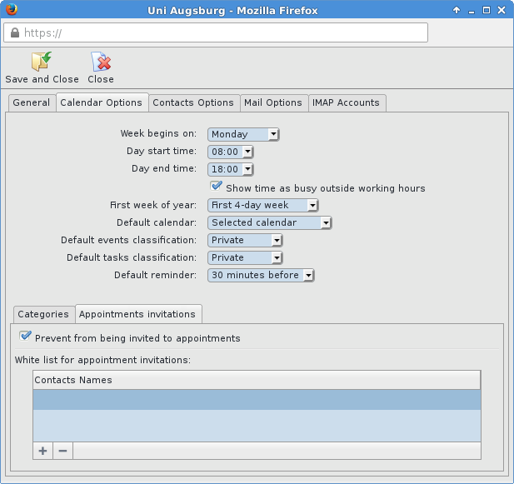The width and height of the screenshot is (514, 484).
Task: Switch to the General tab
Action: [32, 102]
